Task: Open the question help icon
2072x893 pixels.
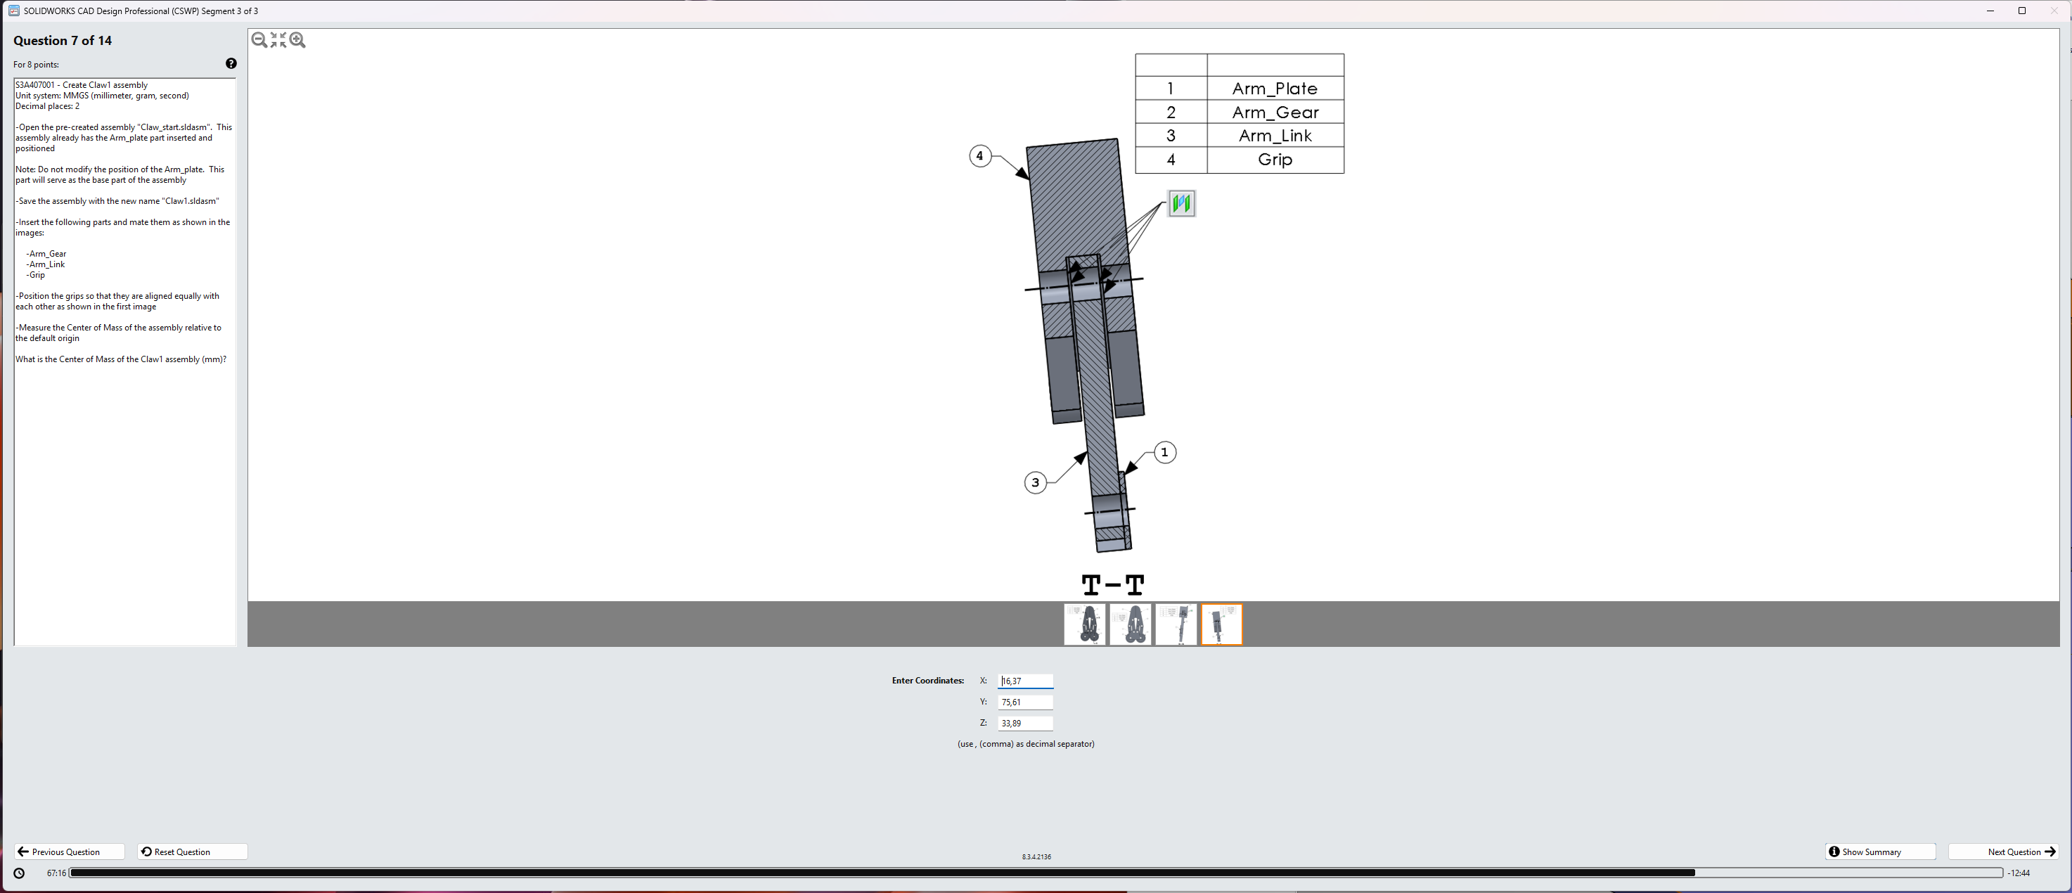Action: point(231,63)
